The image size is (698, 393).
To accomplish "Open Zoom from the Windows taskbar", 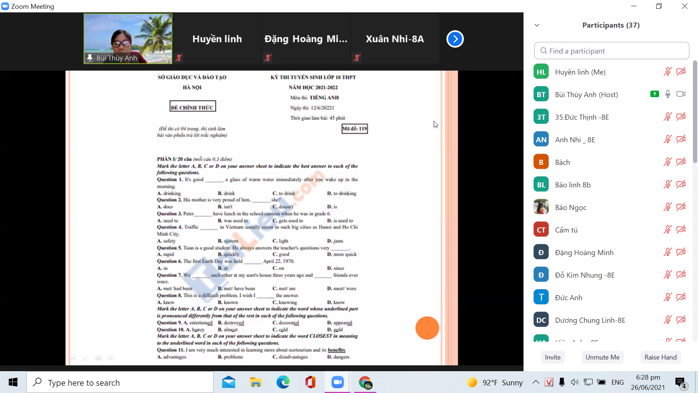I will 337,382.
